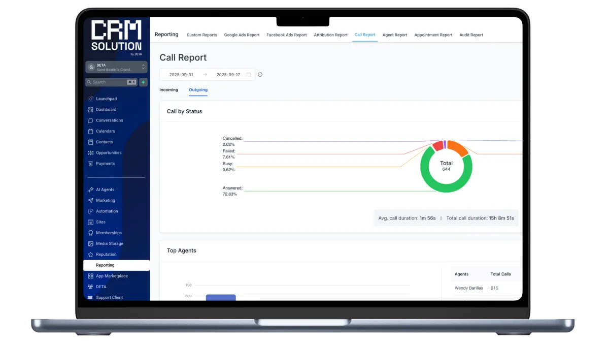Click the Answered 72.83% chart label
Viewport: 609px width, 343px height.
[232, 191]
